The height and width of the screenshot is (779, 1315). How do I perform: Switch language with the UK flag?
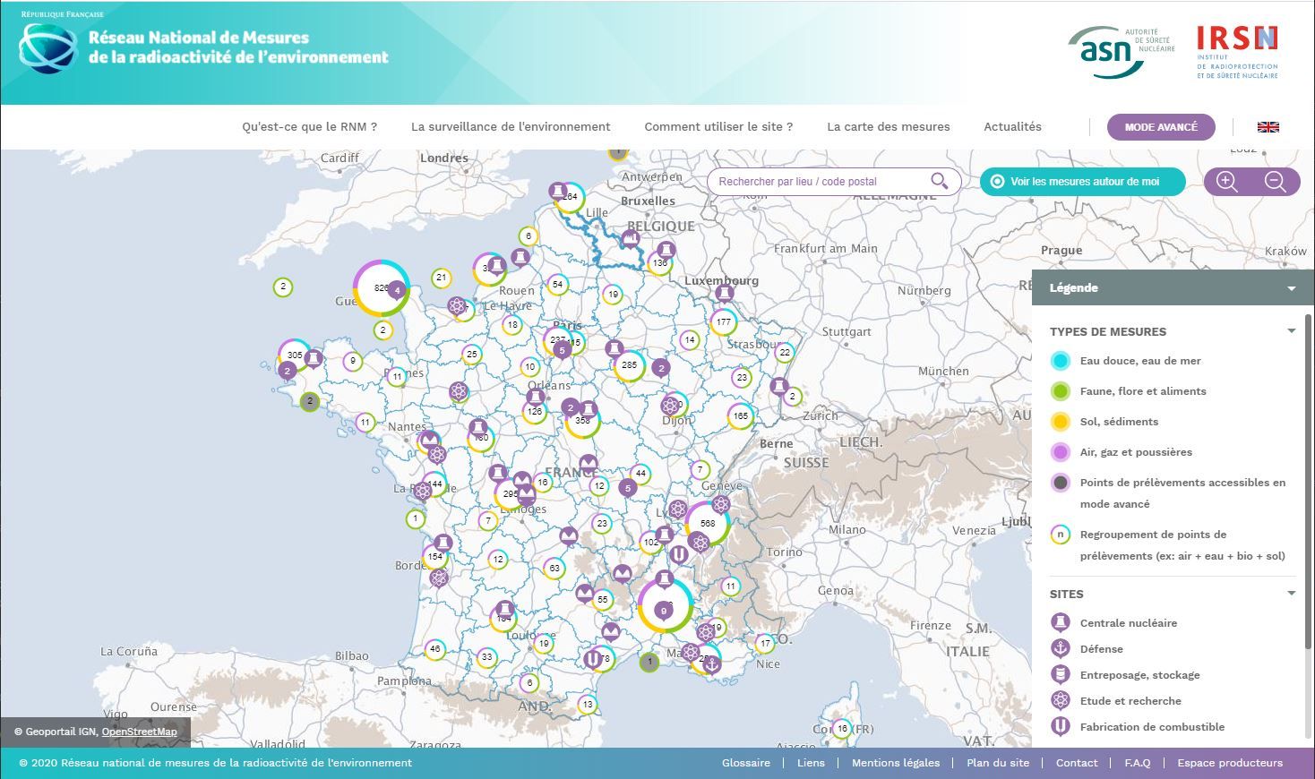pyautogui.click(x=1268, y=127)
